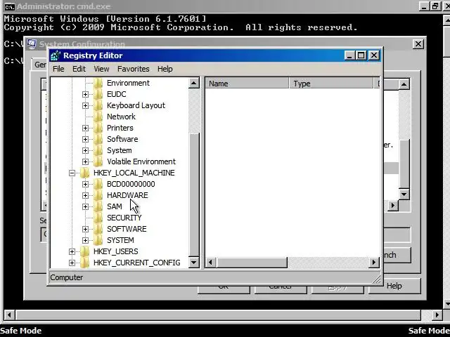This screenshot has height=337, width=450.
Task: Expand the HARDWARE key
Action: click(85, 195)
